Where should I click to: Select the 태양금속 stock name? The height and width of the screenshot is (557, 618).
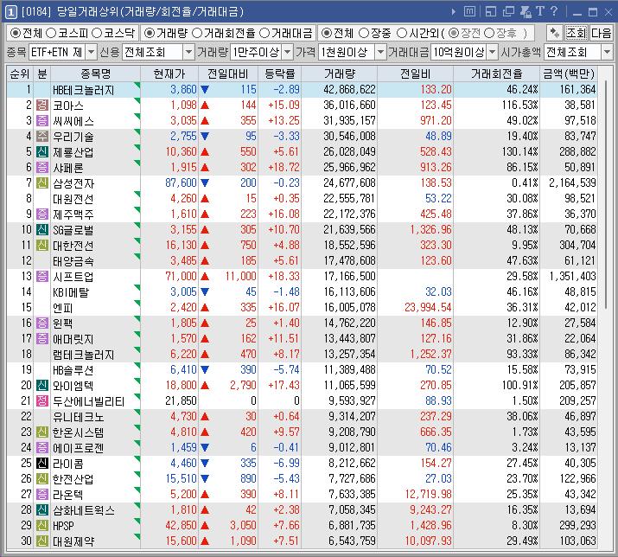[x=73, y=261]
